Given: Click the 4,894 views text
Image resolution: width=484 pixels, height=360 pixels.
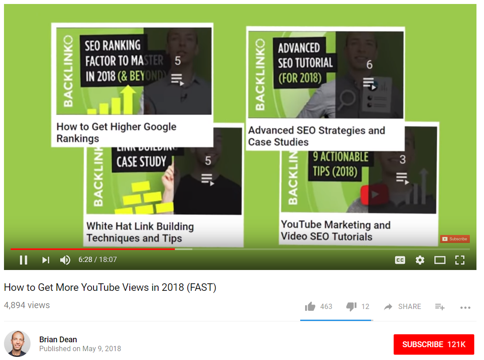Looking at the screenshot, I should (x=27, y=305).
